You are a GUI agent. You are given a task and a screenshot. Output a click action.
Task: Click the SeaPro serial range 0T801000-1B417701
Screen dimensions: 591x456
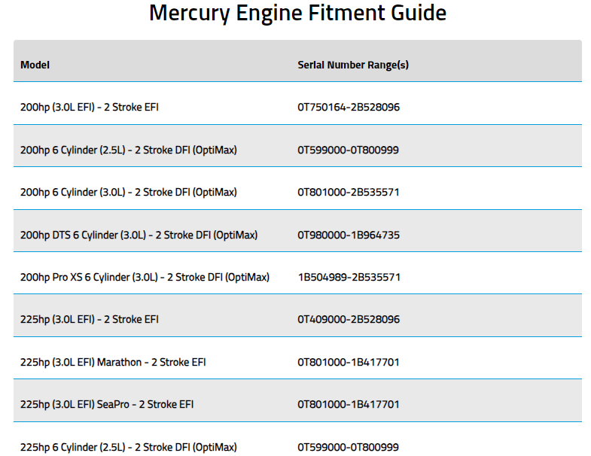pos(349,404)
